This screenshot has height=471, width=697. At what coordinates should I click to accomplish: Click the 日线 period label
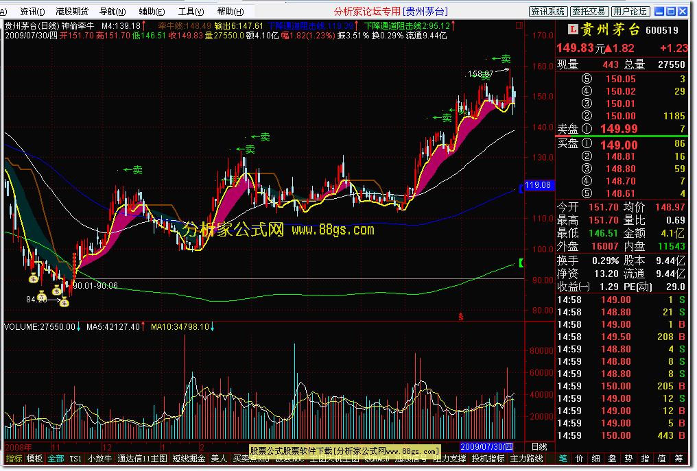[540, 446]
